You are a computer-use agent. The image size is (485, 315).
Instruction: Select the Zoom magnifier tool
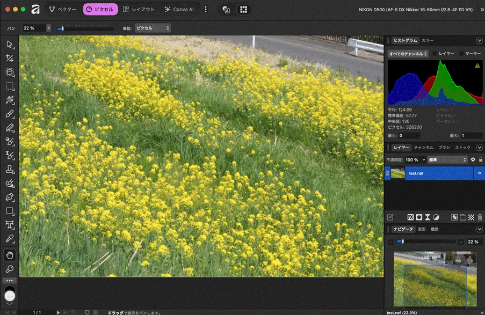10,268
